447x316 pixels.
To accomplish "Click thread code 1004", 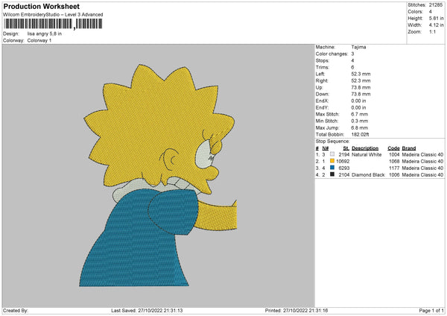I will [x=394, y=154].
